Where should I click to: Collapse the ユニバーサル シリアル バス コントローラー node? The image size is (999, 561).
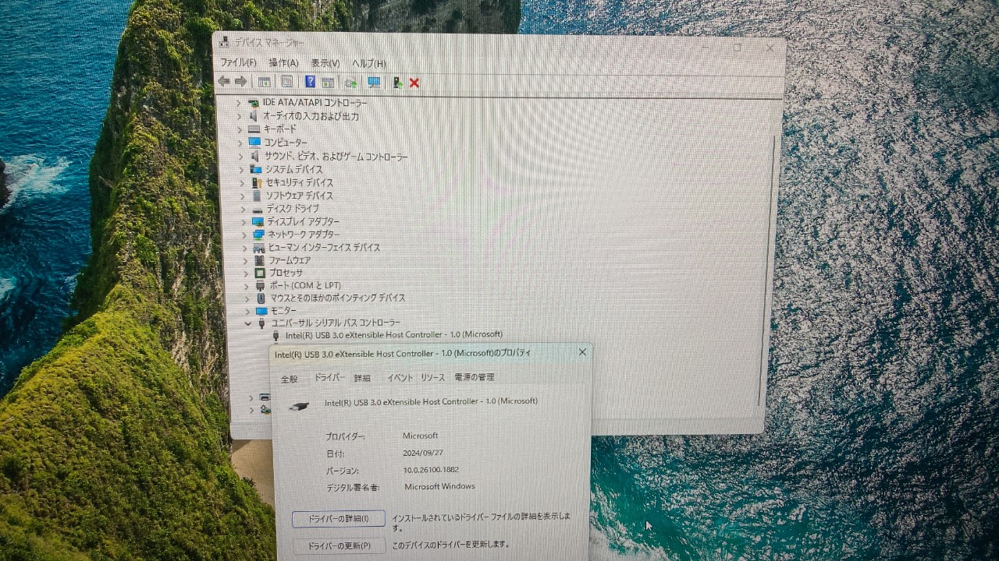[x=248, y=323]
